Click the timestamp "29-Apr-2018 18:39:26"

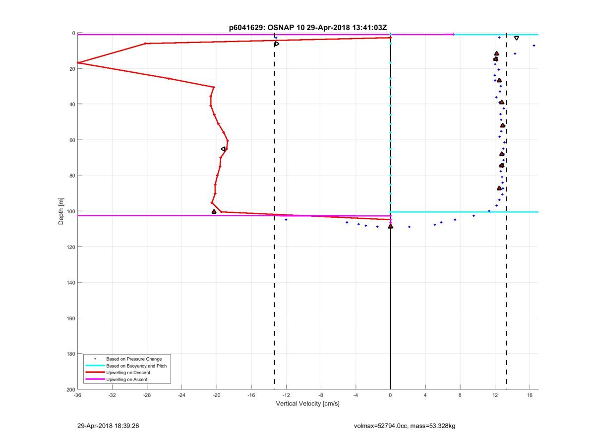coord(107,426)
